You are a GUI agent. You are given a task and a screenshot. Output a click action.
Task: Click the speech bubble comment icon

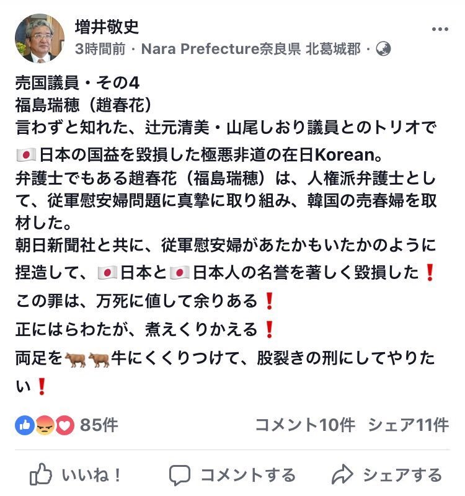tap(180, 475)
